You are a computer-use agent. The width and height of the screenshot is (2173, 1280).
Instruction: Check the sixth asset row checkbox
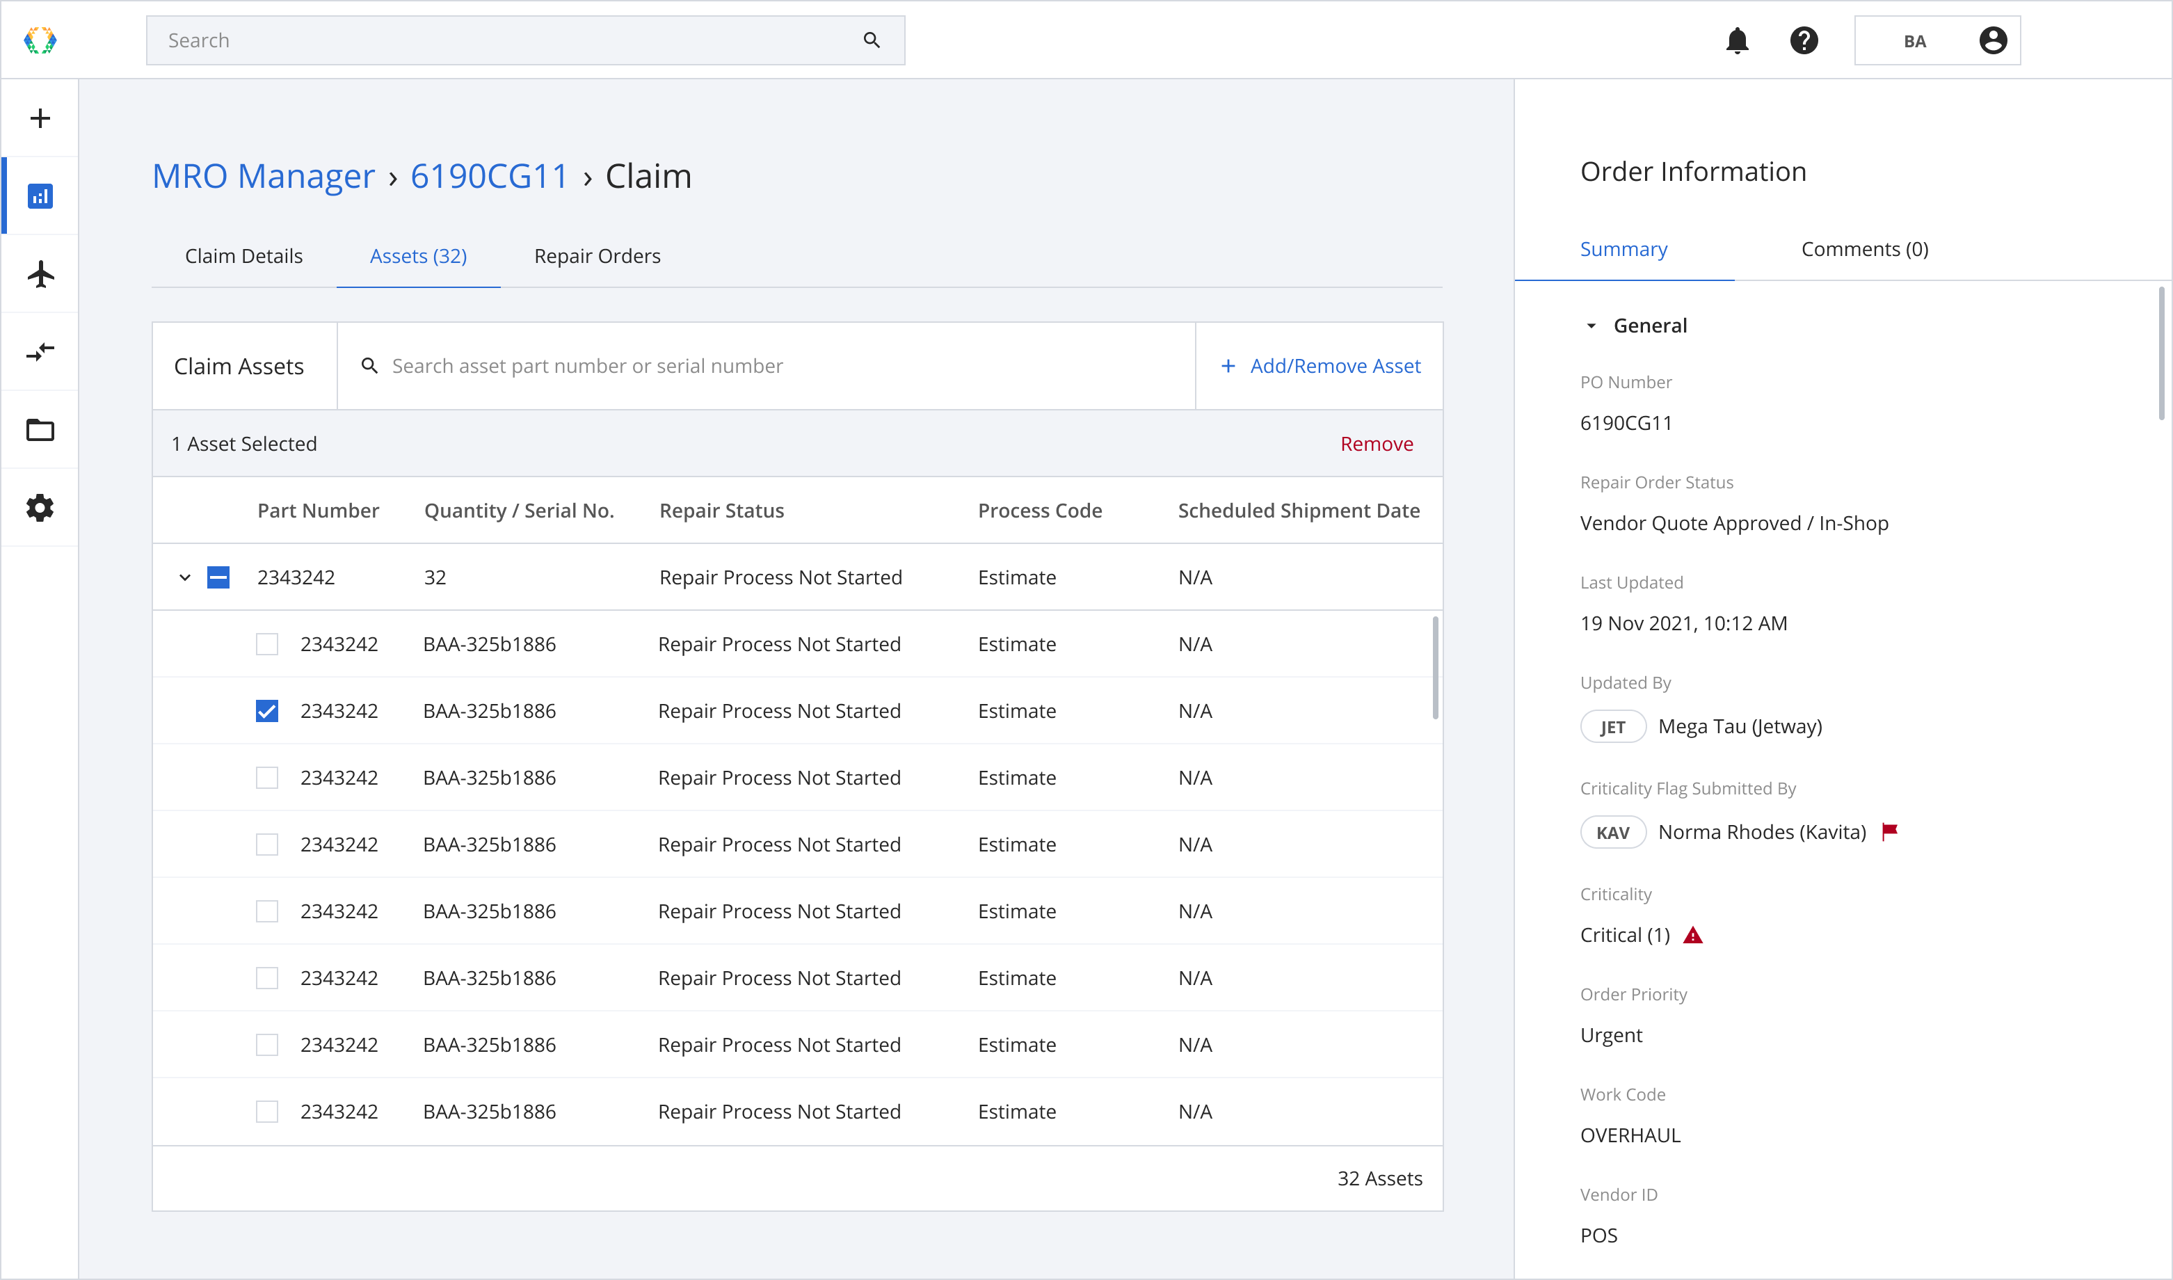(267, 978)
